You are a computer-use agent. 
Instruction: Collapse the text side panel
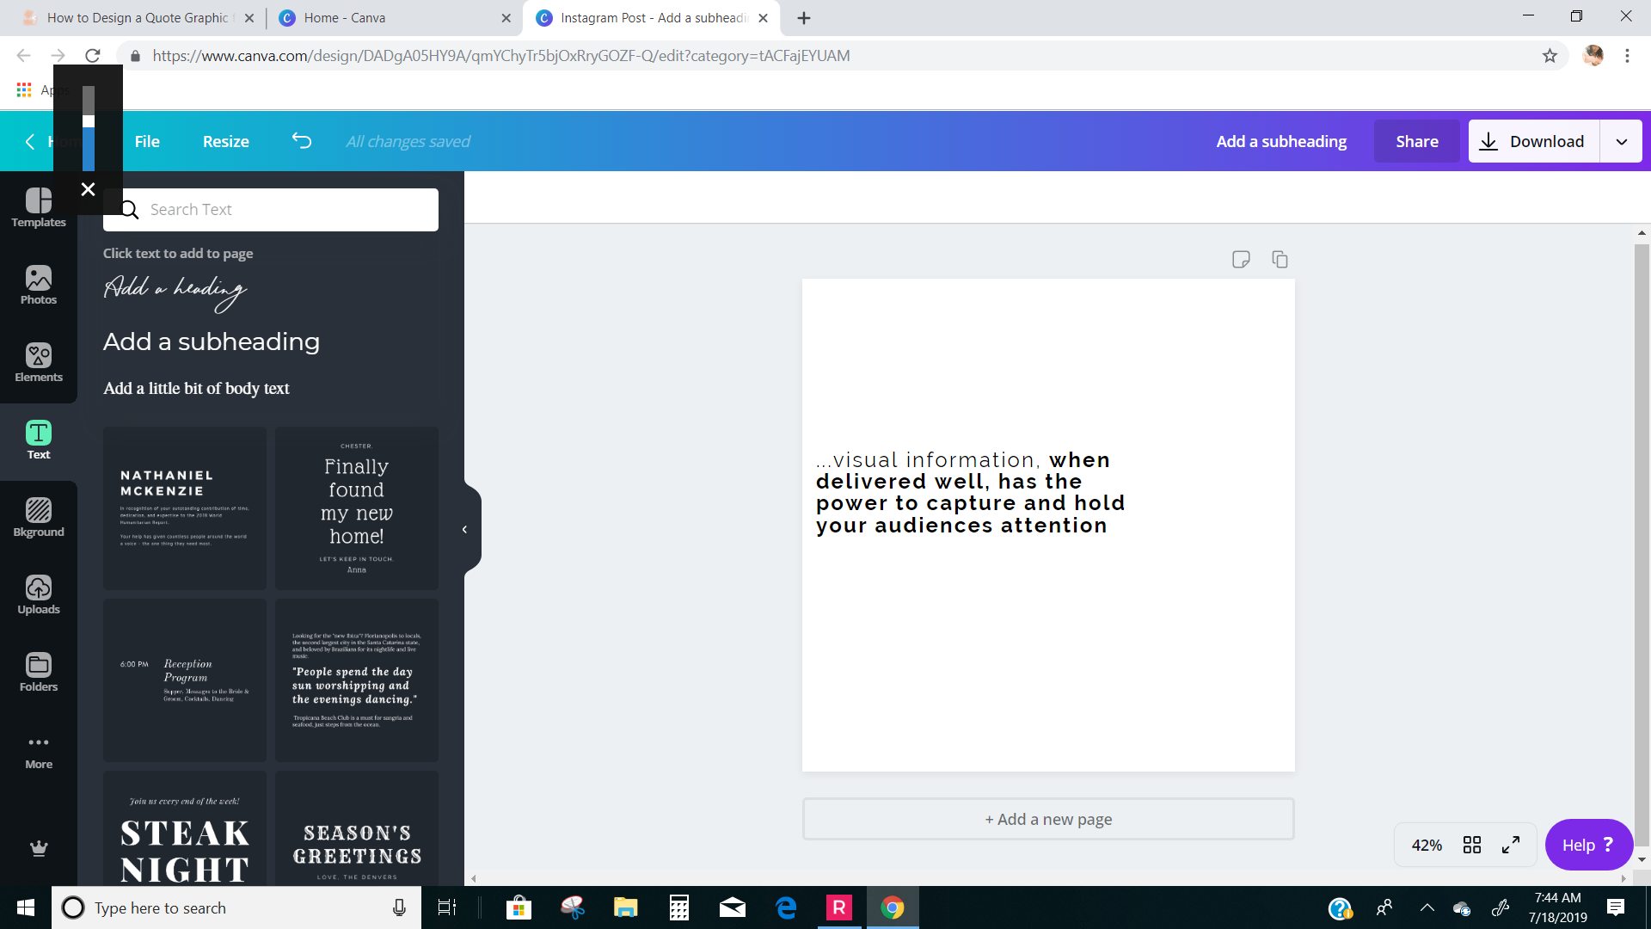(465, 530)
